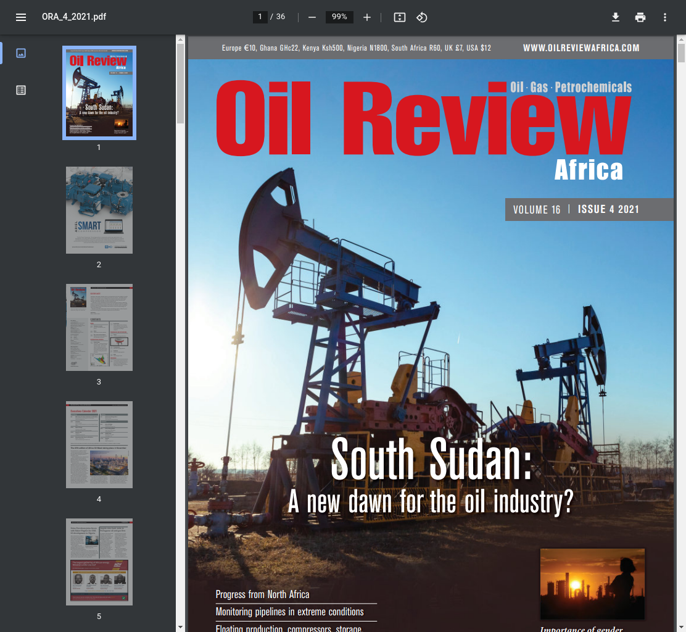Open page 2 SMART compressor thumbnail
Screen dimensions: 686x632
[99, 210]
